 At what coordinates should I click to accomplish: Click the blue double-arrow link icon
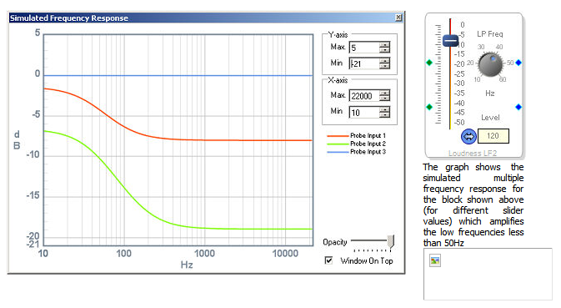point(468,136)
